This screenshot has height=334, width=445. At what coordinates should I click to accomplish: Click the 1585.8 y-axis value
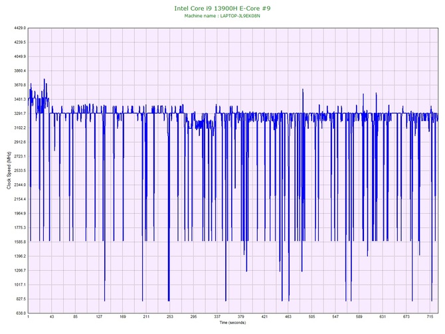(x=20, y=242)
